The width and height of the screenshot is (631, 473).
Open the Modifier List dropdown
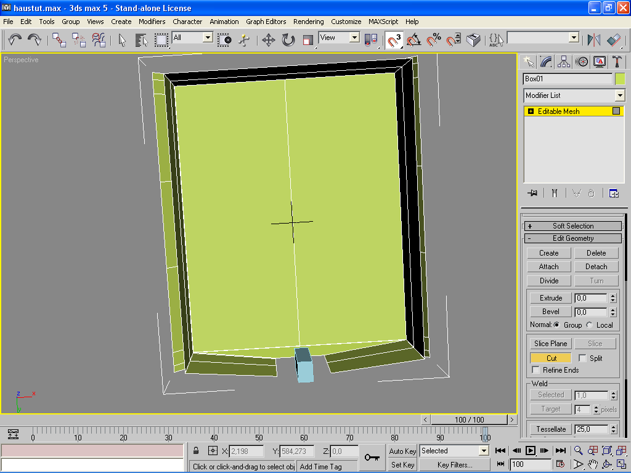(x=619, y=95)
